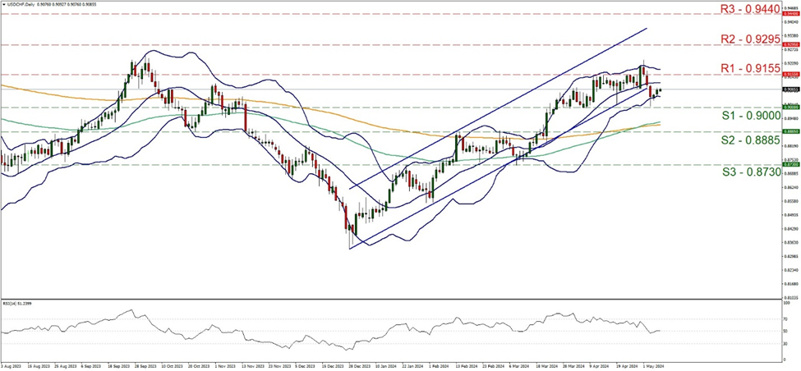The height and width of the screenshot is (371, 801).
Task: Select the green 0.8730 price axis tag
Action: pyautogui.click(x=790, y=165)
